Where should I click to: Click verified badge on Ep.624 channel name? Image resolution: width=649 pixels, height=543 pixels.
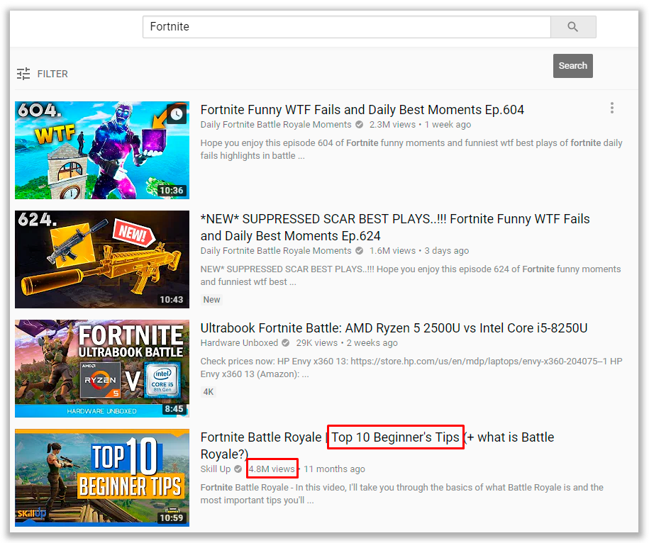[360, 251]
